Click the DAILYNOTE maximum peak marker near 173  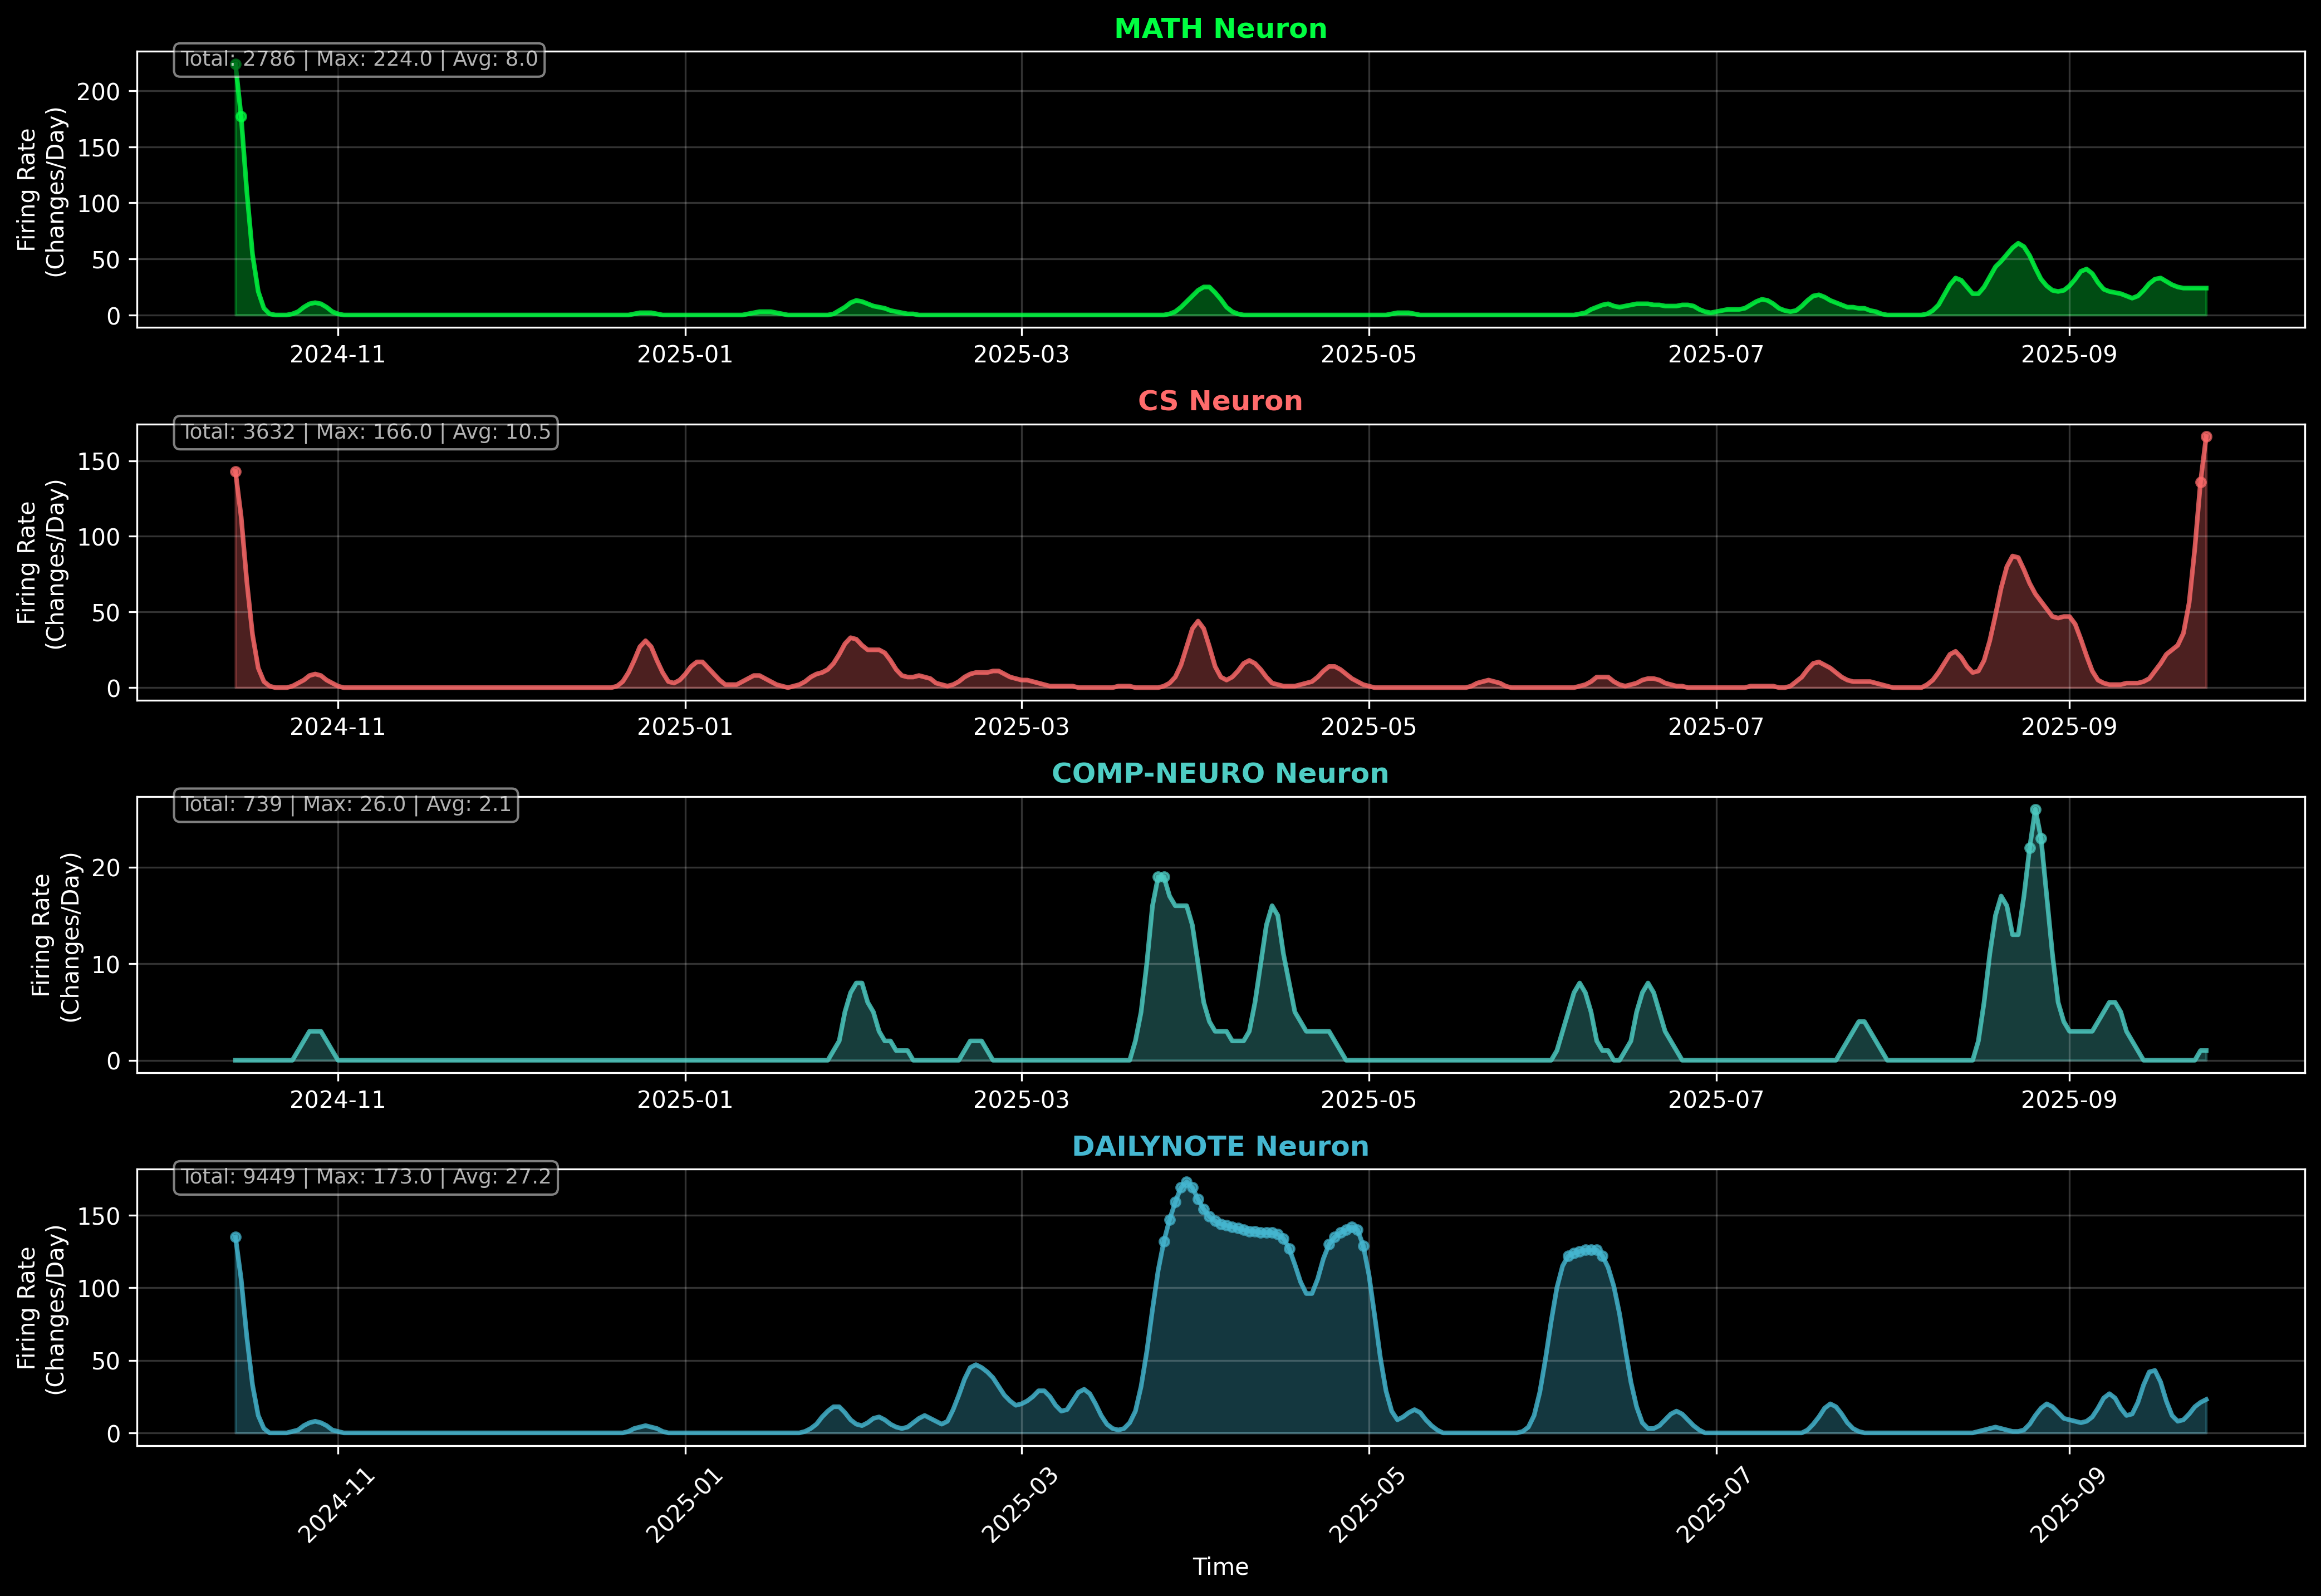1186,1182
